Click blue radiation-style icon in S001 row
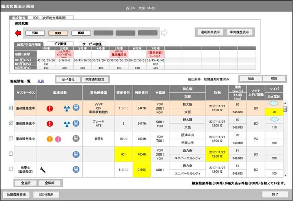 (67, 124)
